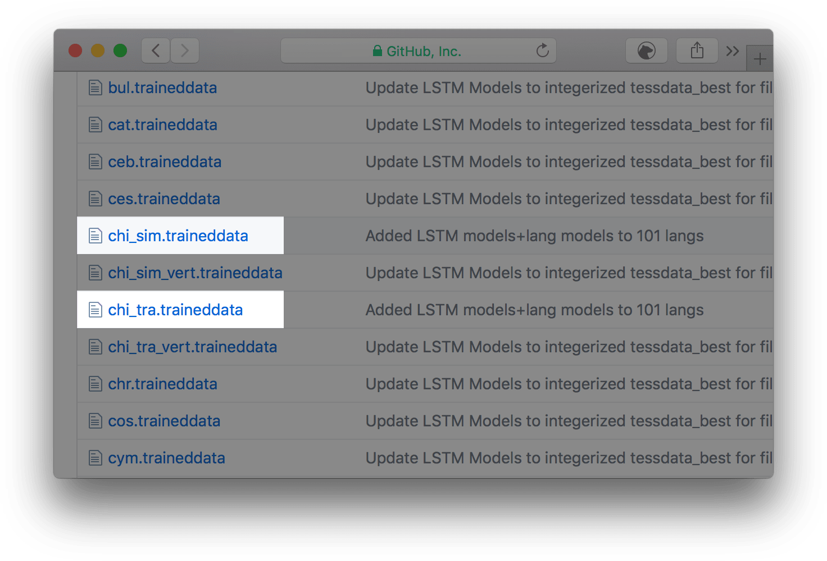
Task: Open a new tab with plus button
Action: tap(760, 59)
